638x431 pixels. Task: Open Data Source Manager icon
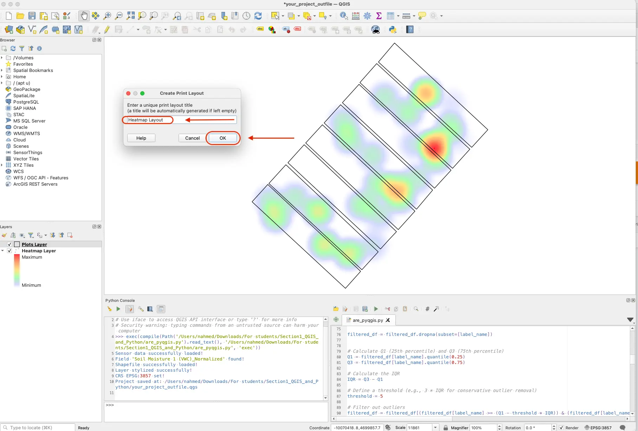9,30
